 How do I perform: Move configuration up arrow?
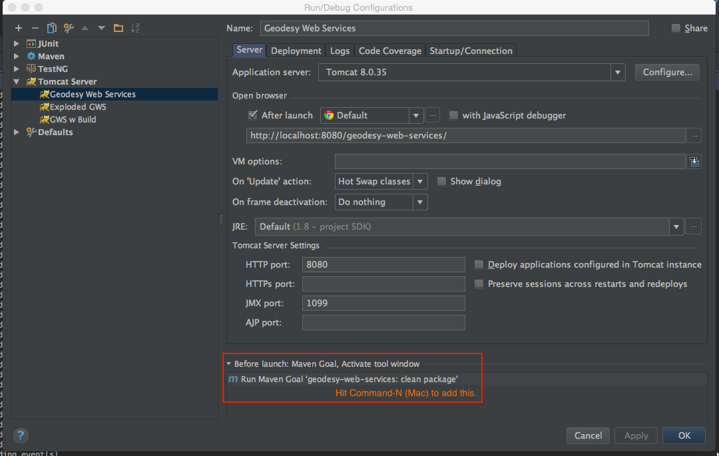coord(85,28)
